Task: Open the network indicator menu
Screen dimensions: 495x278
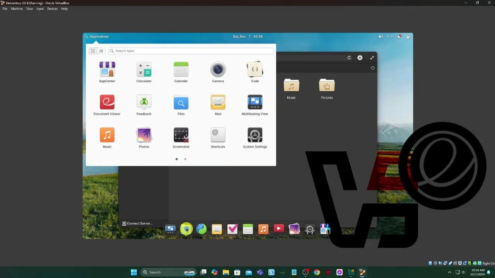Action: coord(390,37)
